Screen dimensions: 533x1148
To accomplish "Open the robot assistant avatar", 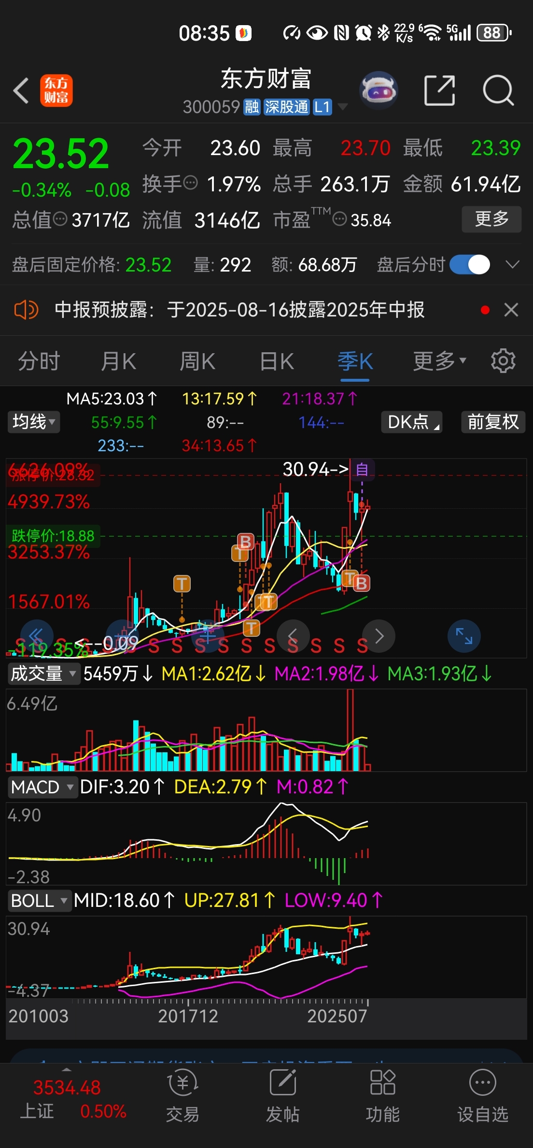I will point(379,90).
